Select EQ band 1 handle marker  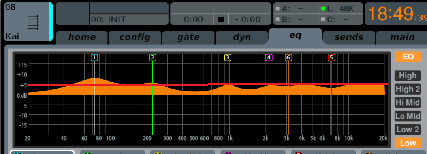[x=94, y=58]
